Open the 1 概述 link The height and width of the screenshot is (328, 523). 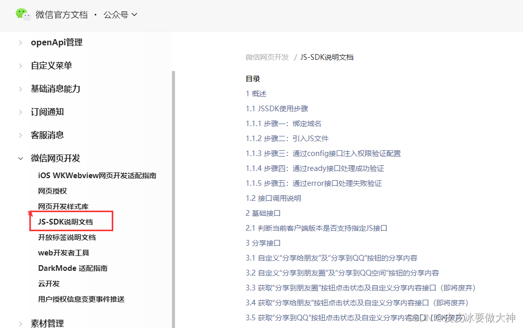click(256, 94)
